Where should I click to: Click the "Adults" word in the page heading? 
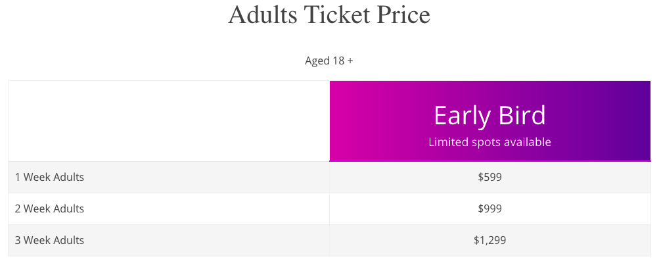coord(263,14)
